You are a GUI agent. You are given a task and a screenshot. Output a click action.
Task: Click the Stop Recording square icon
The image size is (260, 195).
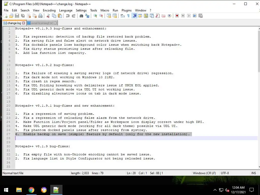point(183,16)
